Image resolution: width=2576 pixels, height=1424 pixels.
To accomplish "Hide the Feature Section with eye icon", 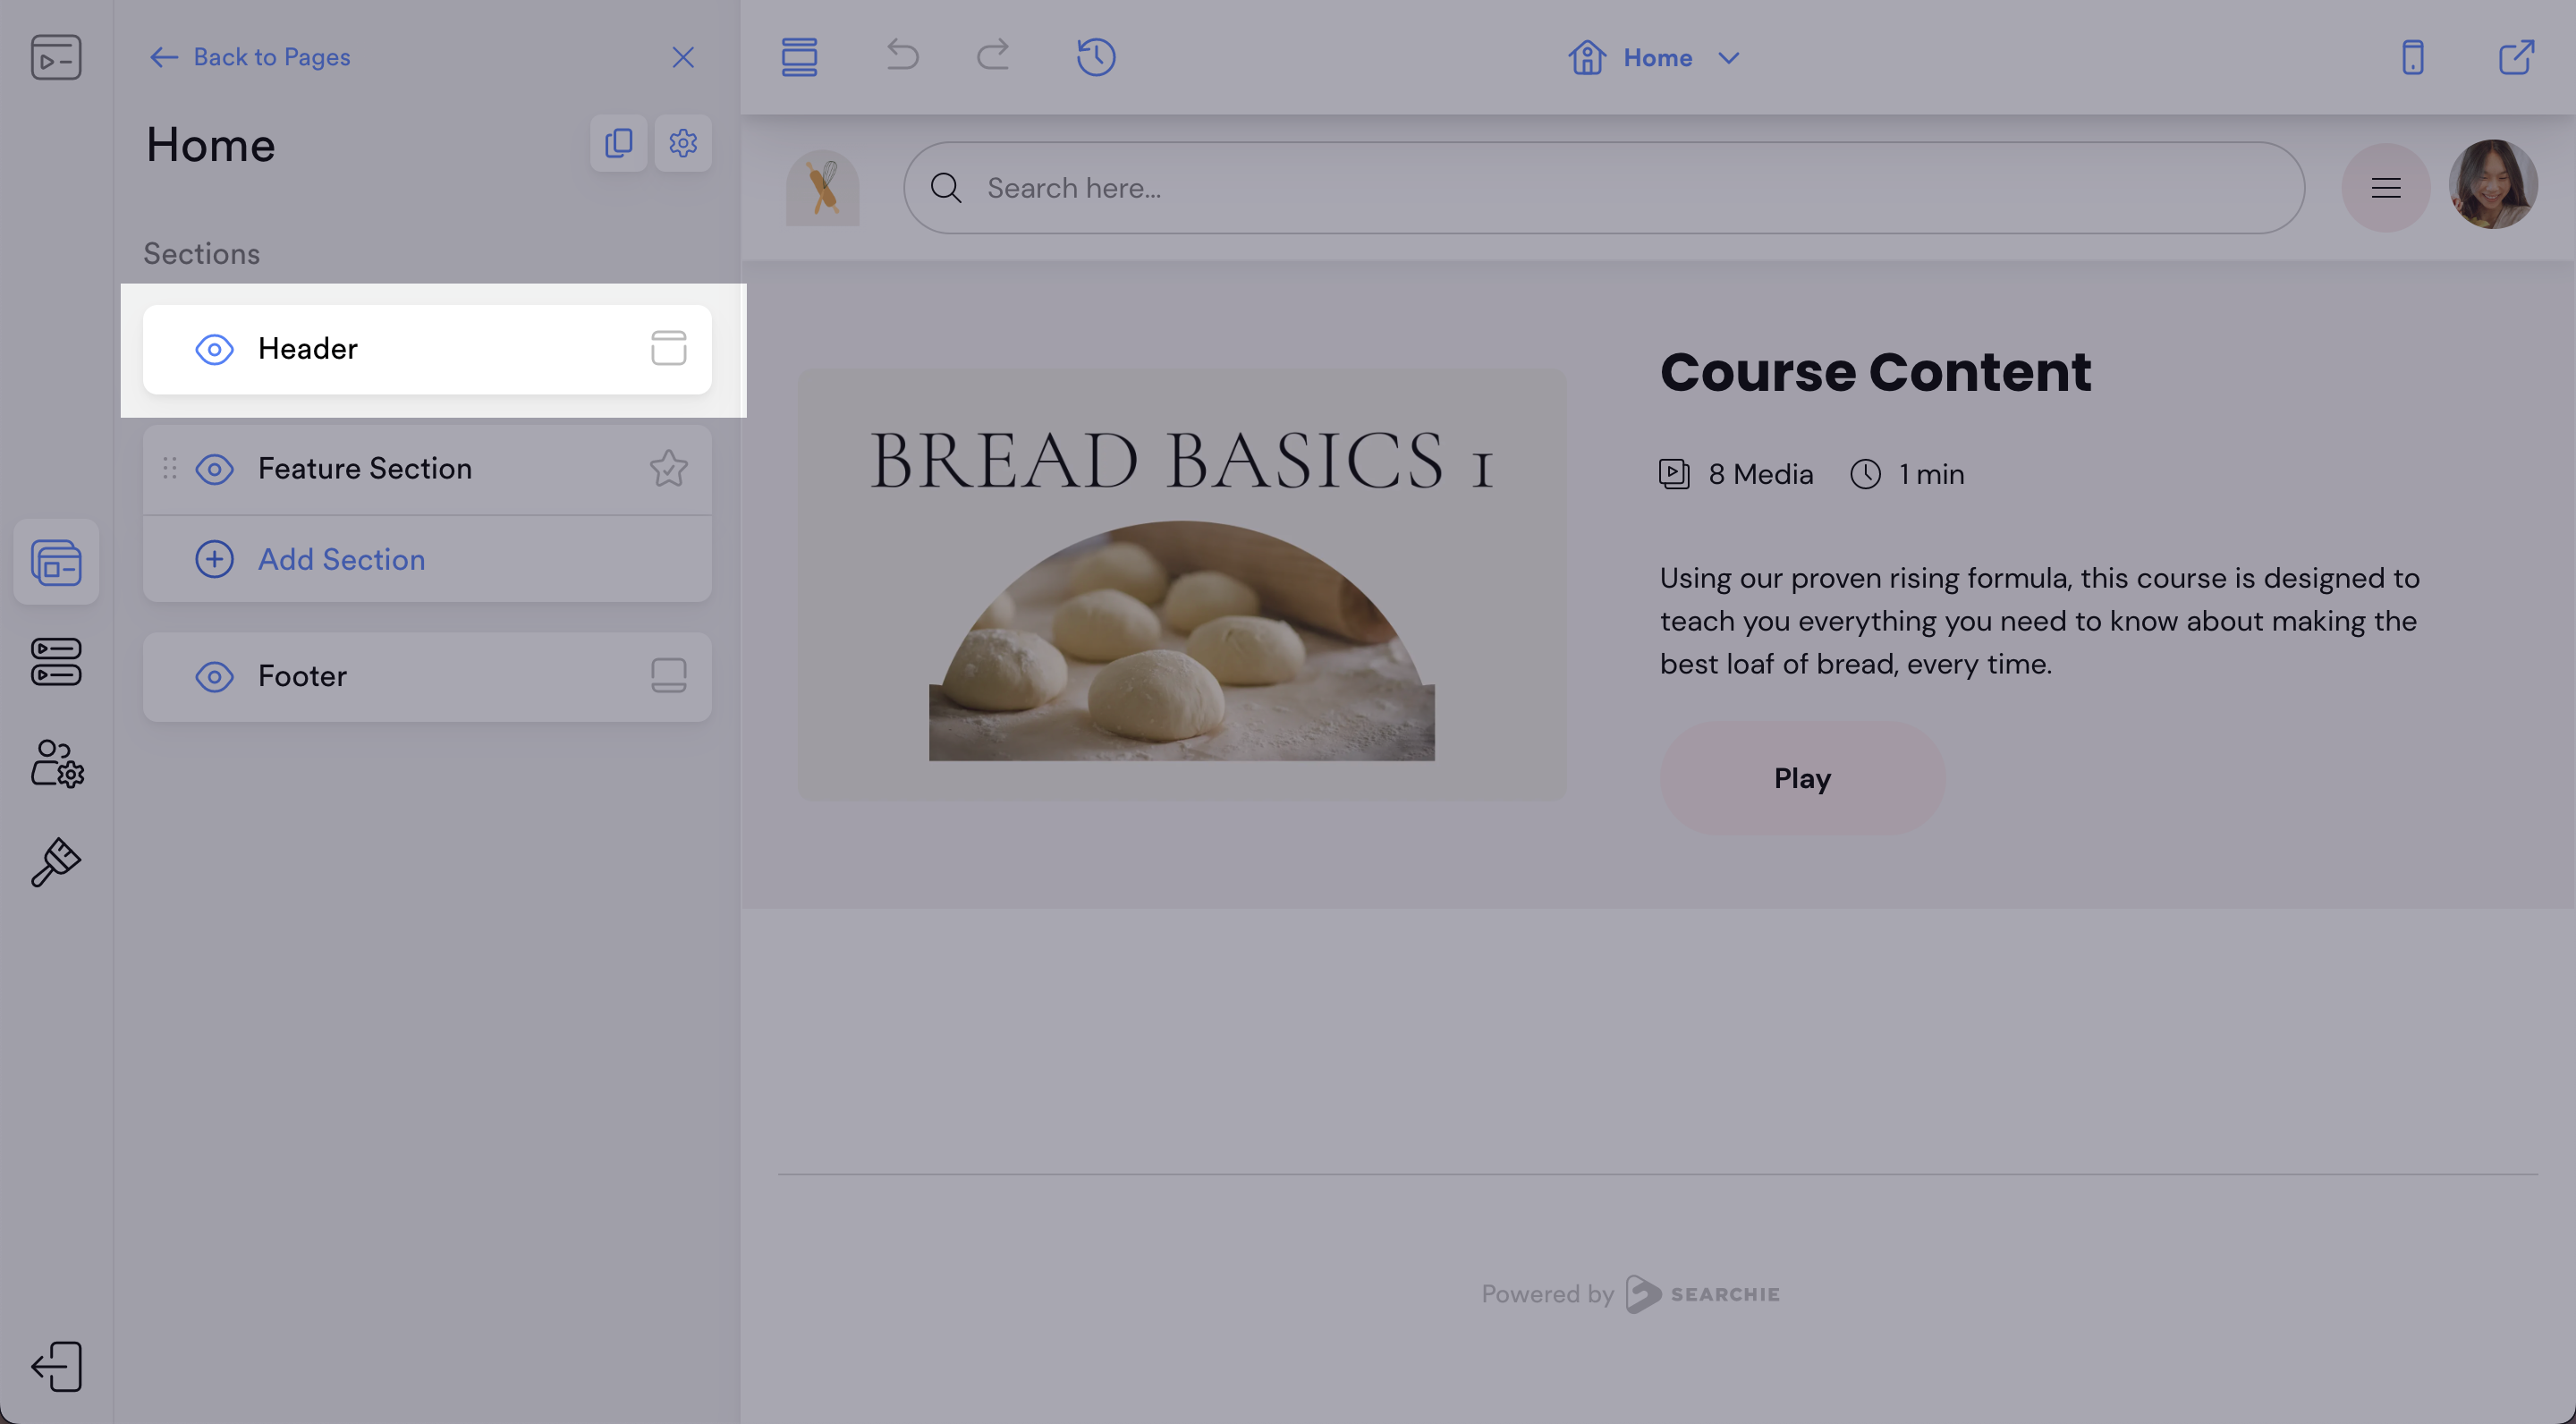I will [214, 469].
